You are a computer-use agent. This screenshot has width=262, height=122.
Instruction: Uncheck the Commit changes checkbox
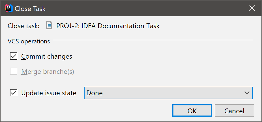[14, 56]
